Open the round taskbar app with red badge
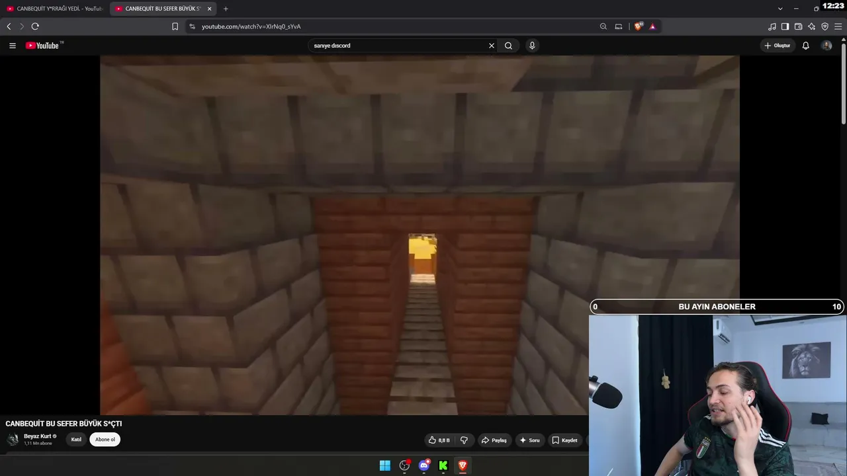 404,465
